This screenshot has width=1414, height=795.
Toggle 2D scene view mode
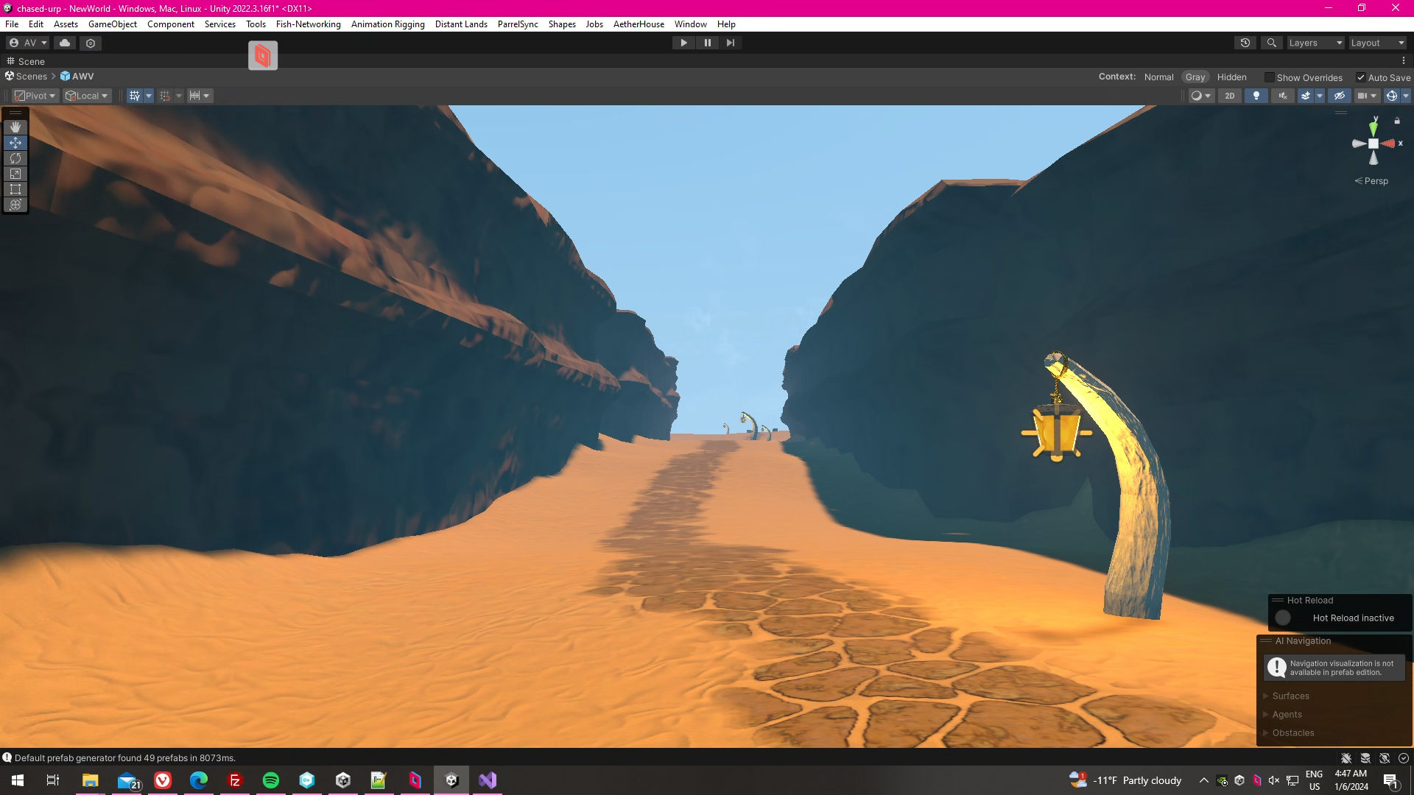click(1230, 96)
